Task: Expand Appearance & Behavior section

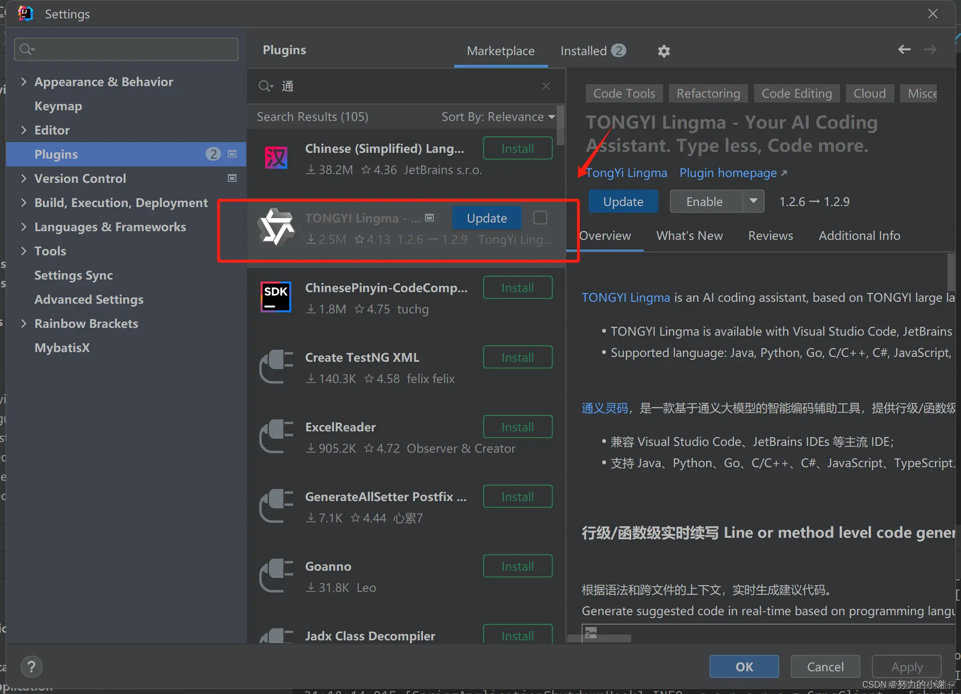Action: pos(24,81)
